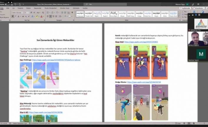Open the Tasarım ribbon tab
The height and width of the screenshot is (127, 208).
coord(20,8)
